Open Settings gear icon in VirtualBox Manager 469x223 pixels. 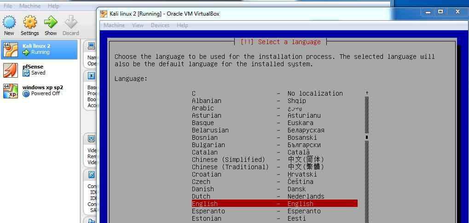coord(29,22)
